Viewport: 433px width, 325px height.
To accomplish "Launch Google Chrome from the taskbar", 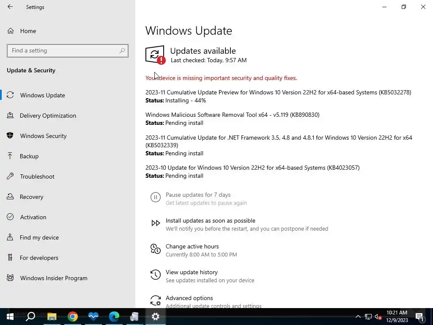I will pyautogui.click(x=73, y=317).
